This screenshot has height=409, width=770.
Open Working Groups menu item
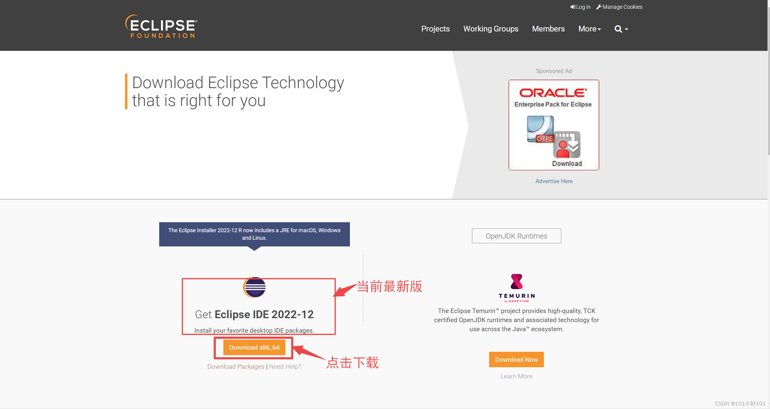click(x=491, y=29)
